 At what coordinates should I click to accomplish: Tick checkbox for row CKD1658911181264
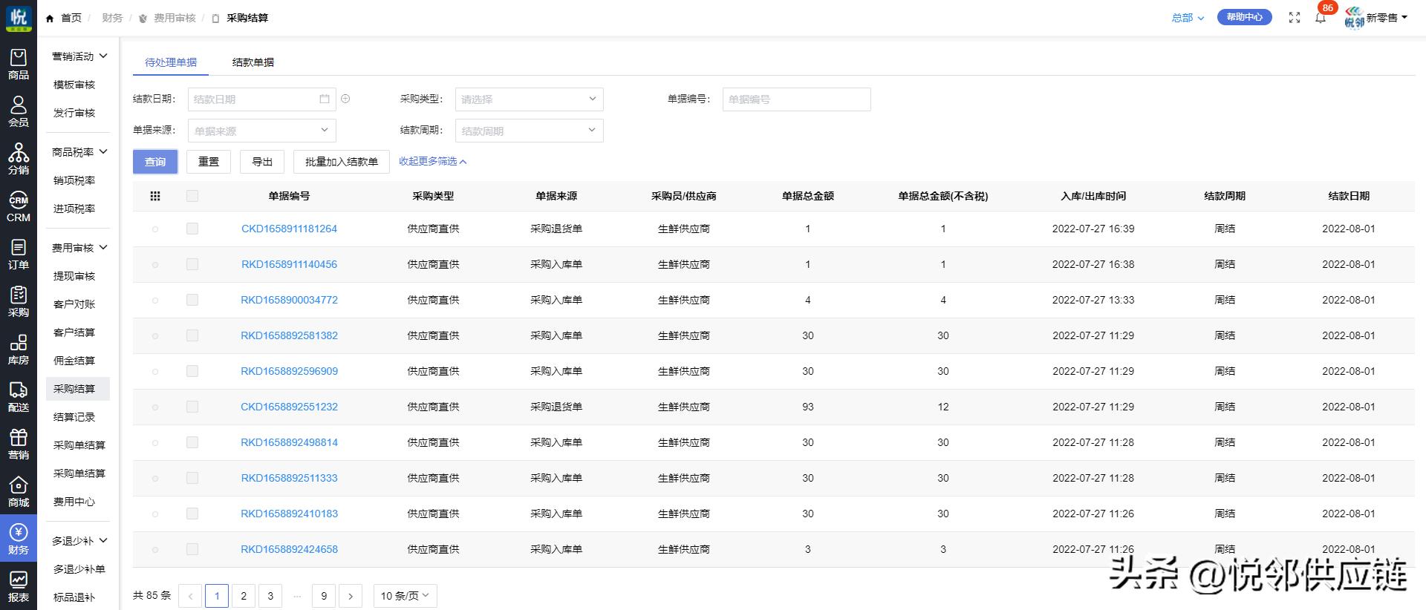[x=192, y=229]
